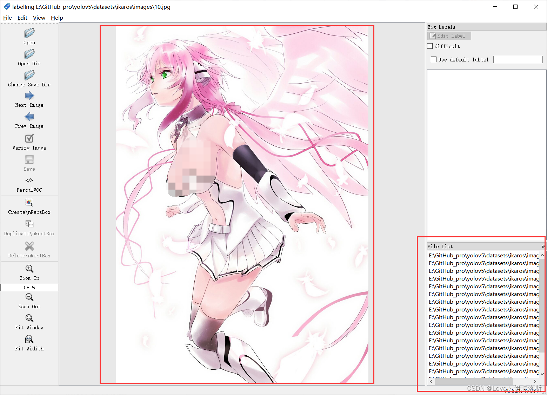Click the Fit Width icon

point(29,339)
